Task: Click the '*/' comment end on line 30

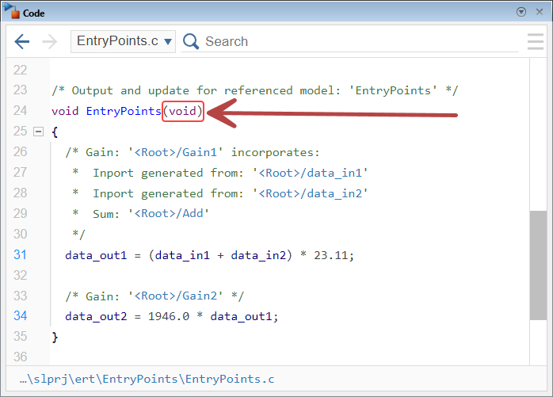Action: coord(79,234)
